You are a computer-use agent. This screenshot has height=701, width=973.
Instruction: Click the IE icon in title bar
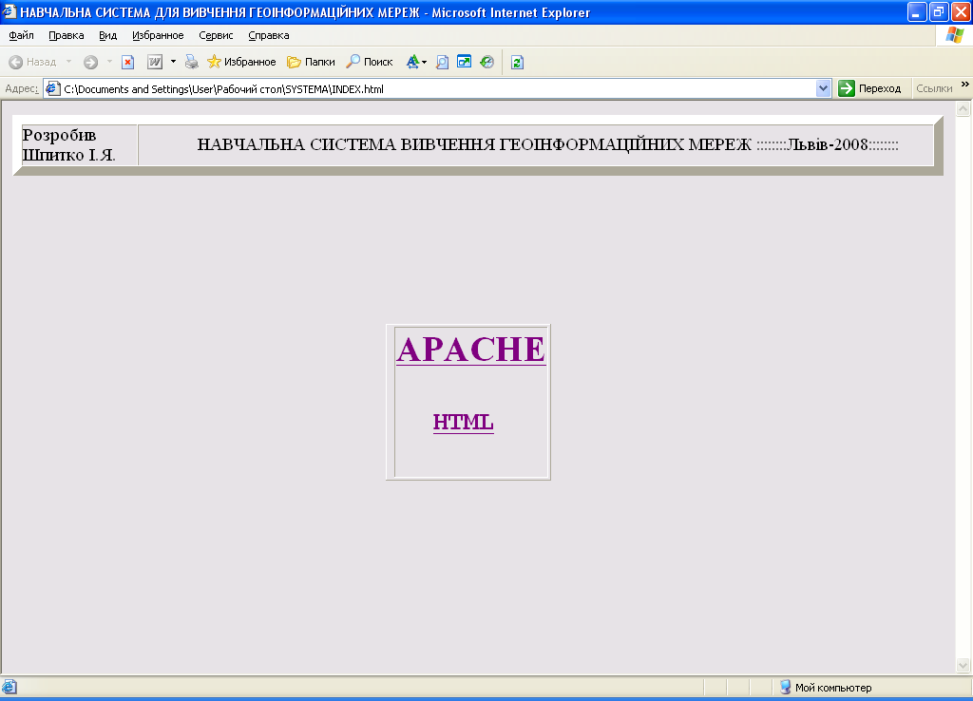click(x=10, y=11)
